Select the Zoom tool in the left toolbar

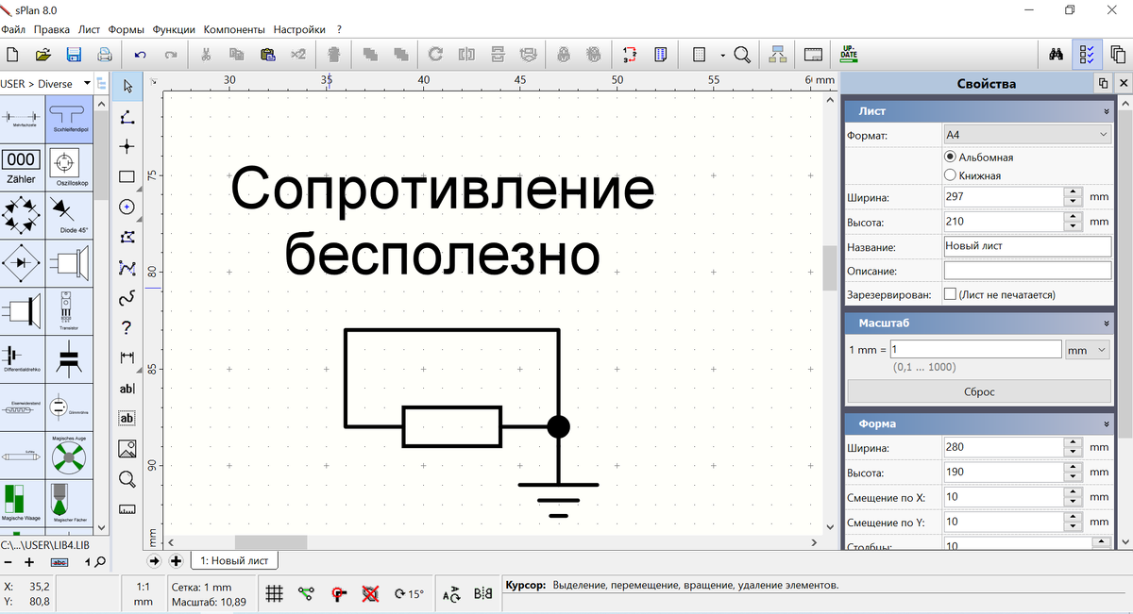[x=127, y=478]
